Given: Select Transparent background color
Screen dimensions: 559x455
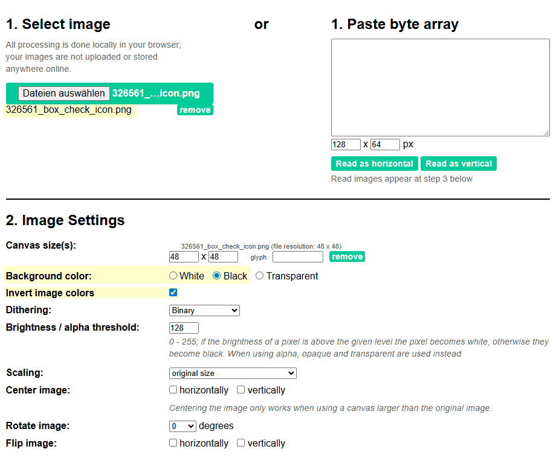Looking at the screenshot, I should [x=260, y=276].
